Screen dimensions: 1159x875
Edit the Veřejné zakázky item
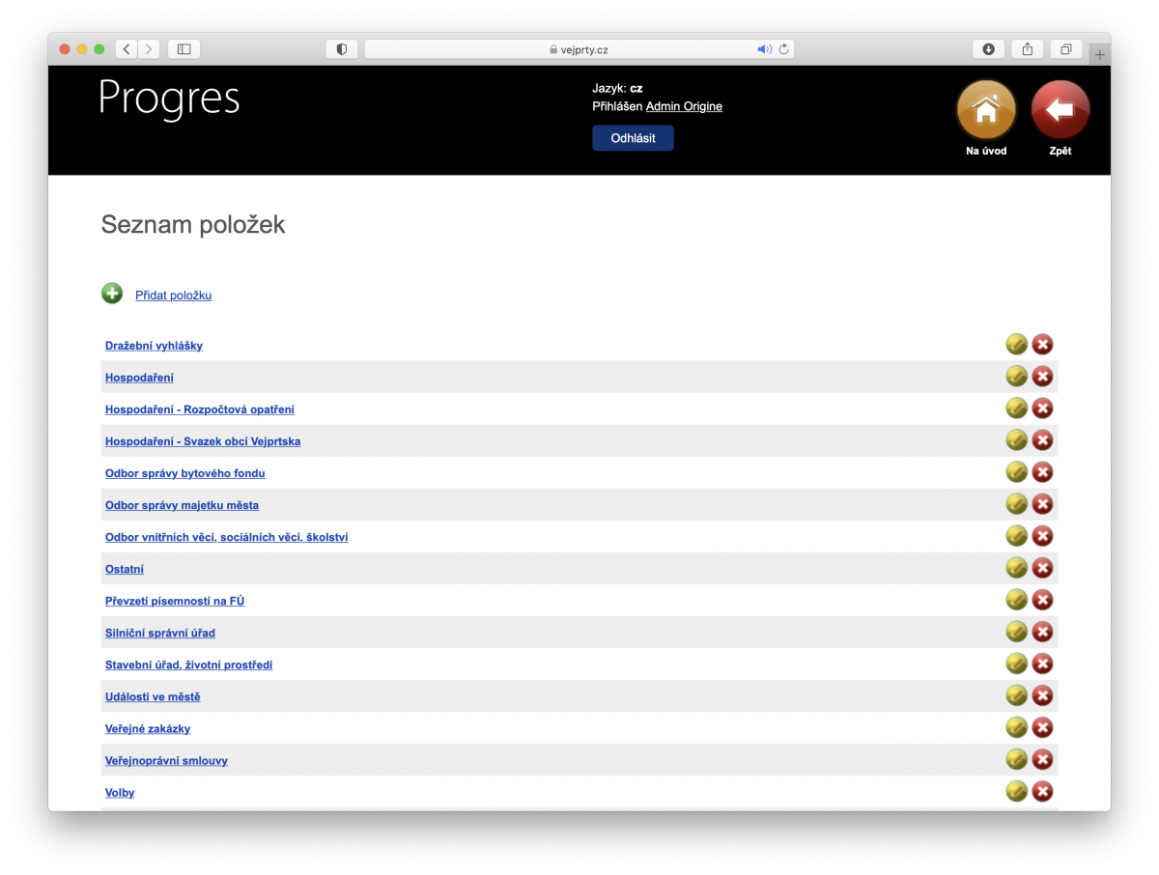(x=1016, y=728)
